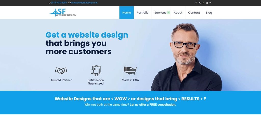Image resolution: width=261 pixels, height=116 pixels.
Task: Open the Portfolio menu item
Action: point(143,13)
